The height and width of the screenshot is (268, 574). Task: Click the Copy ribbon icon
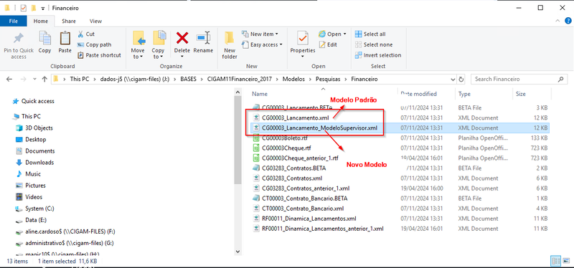tap(44, 38)
